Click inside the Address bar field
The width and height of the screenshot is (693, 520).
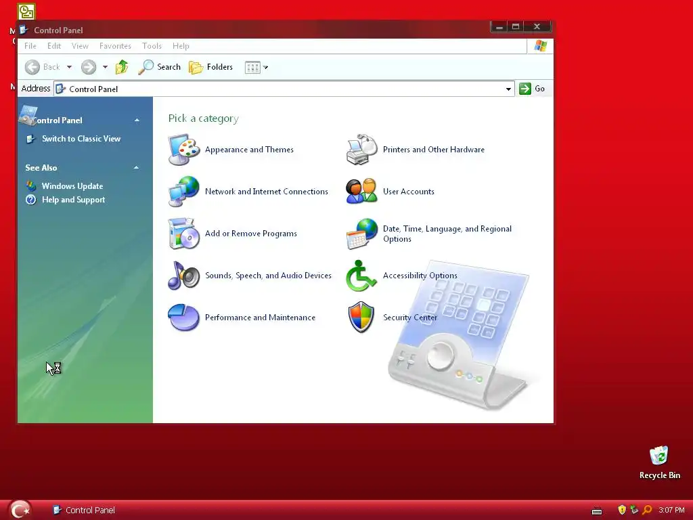point(284,89)
